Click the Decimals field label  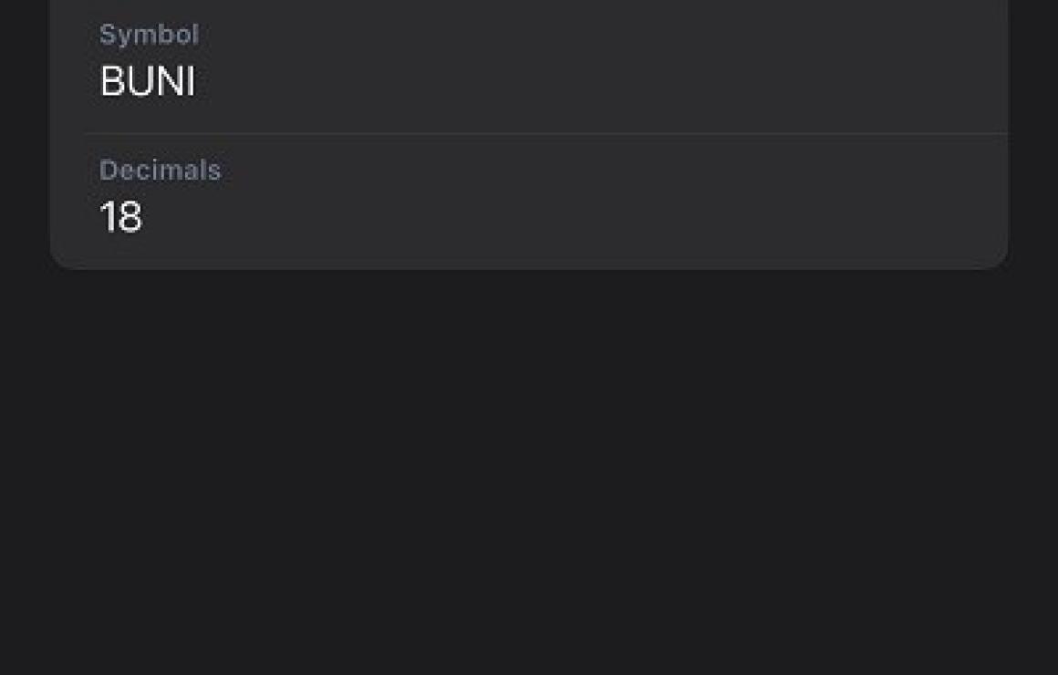pos(160,170)
